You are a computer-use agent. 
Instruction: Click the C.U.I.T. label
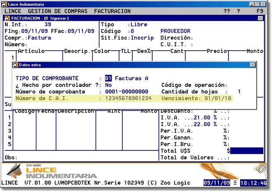177,44
